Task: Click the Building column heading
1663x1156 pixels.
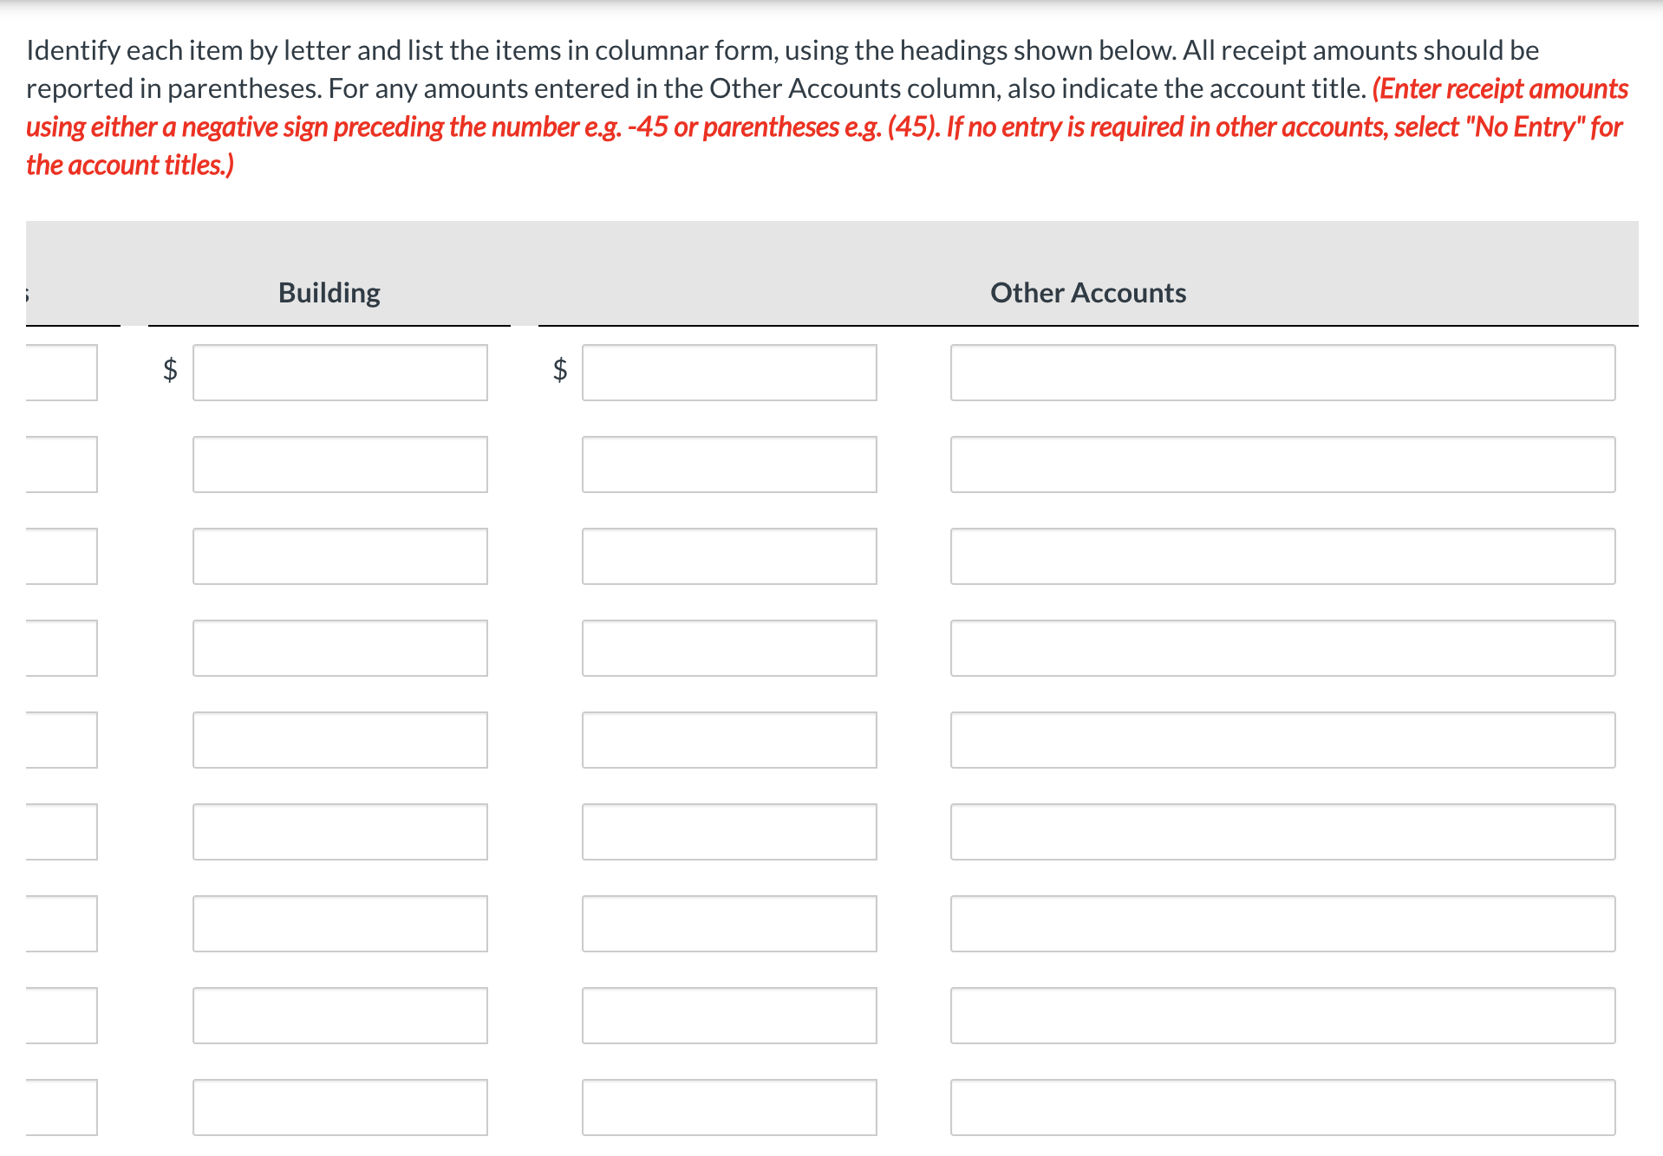Action: pyautogui.click(x=328, y=292)
